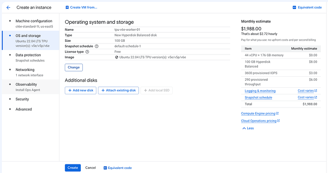The image size is (328, 173).
Task: Click the blue Create button
Action: pyautogui.click(x=73, y=168)
